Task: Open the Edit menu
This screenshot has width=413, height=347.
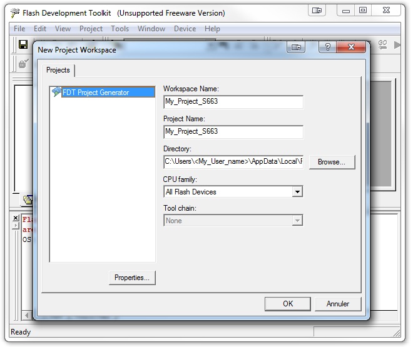Action: coord(40,28)
